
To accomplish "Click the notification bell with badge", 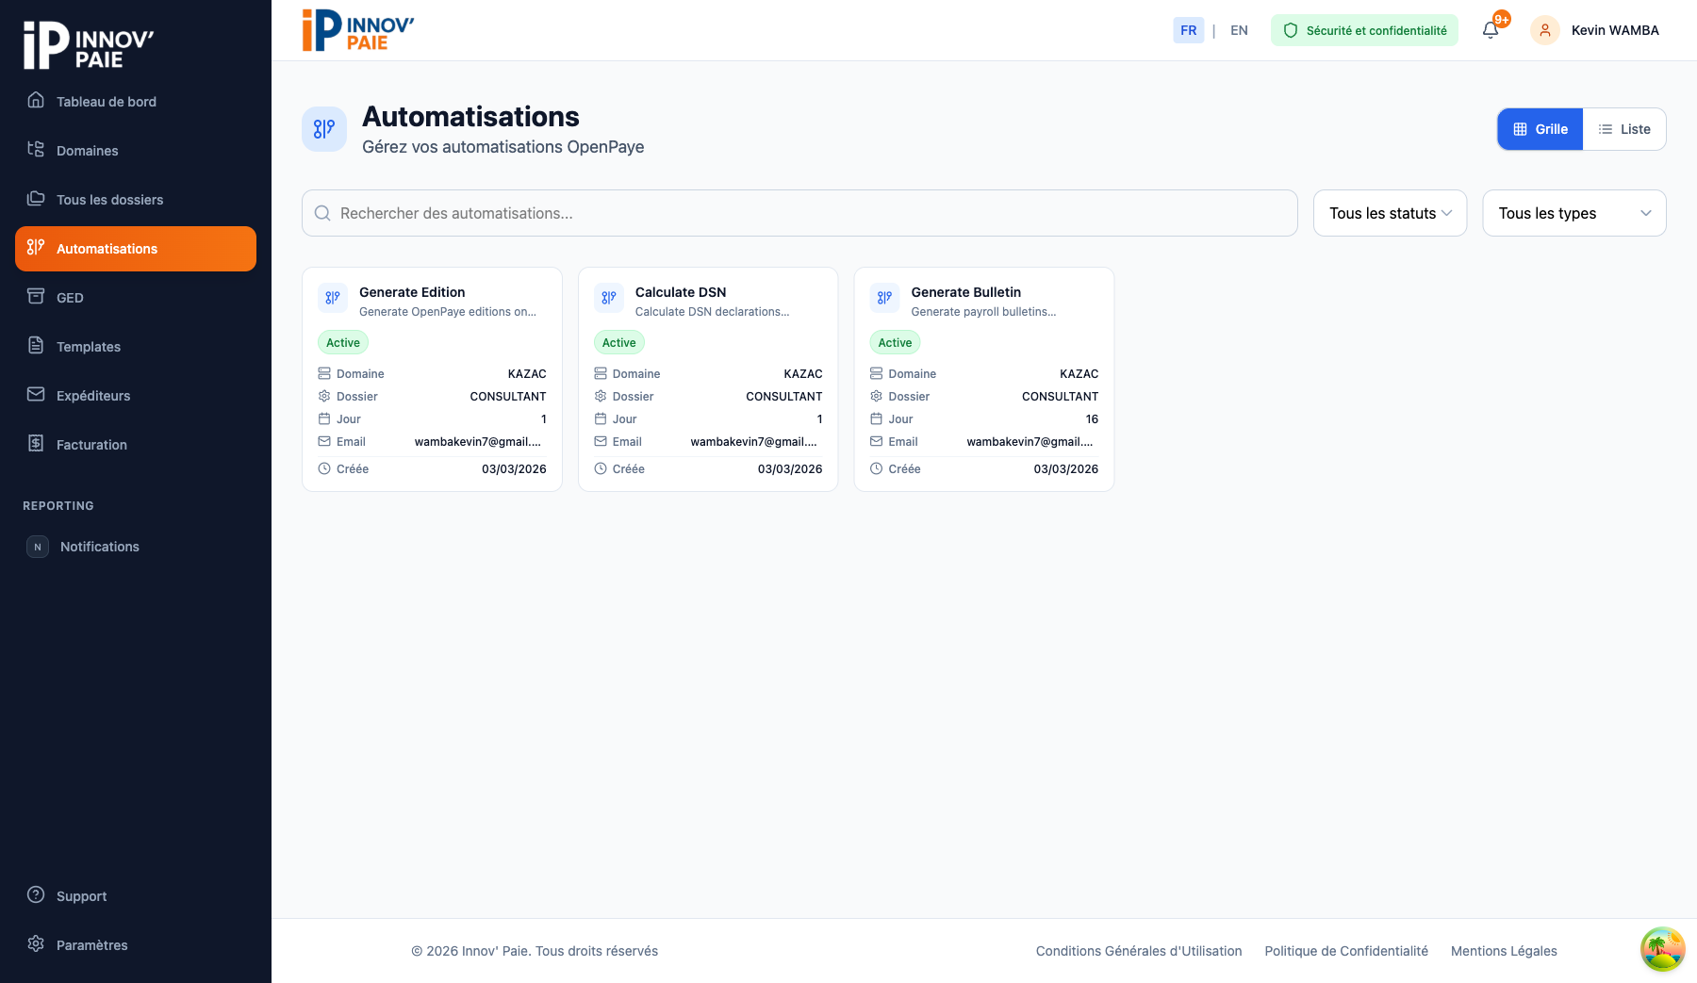I will [x=1490, y=29].
